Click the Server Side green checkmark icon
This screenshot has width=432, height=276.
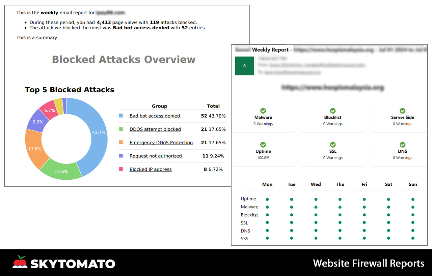402,111
